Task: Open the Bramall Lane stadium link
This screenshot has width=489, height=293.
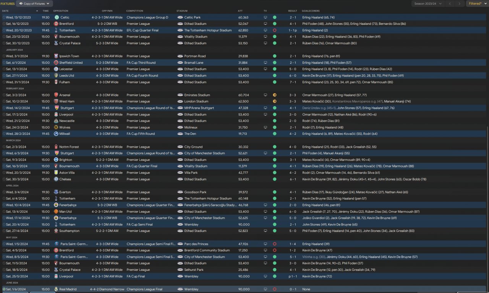Action: click(x=194, y=63)
